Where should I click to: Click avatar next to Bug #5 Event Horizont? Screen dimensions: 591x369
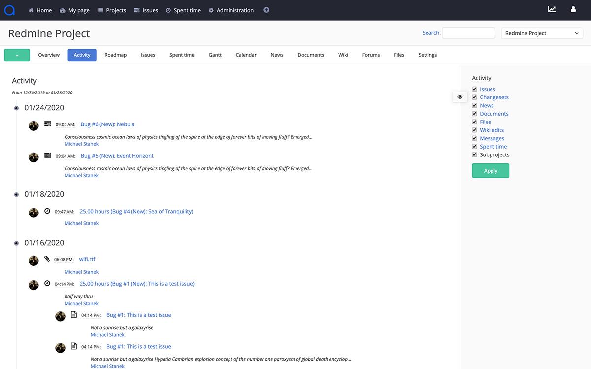(x=33, y=157)
